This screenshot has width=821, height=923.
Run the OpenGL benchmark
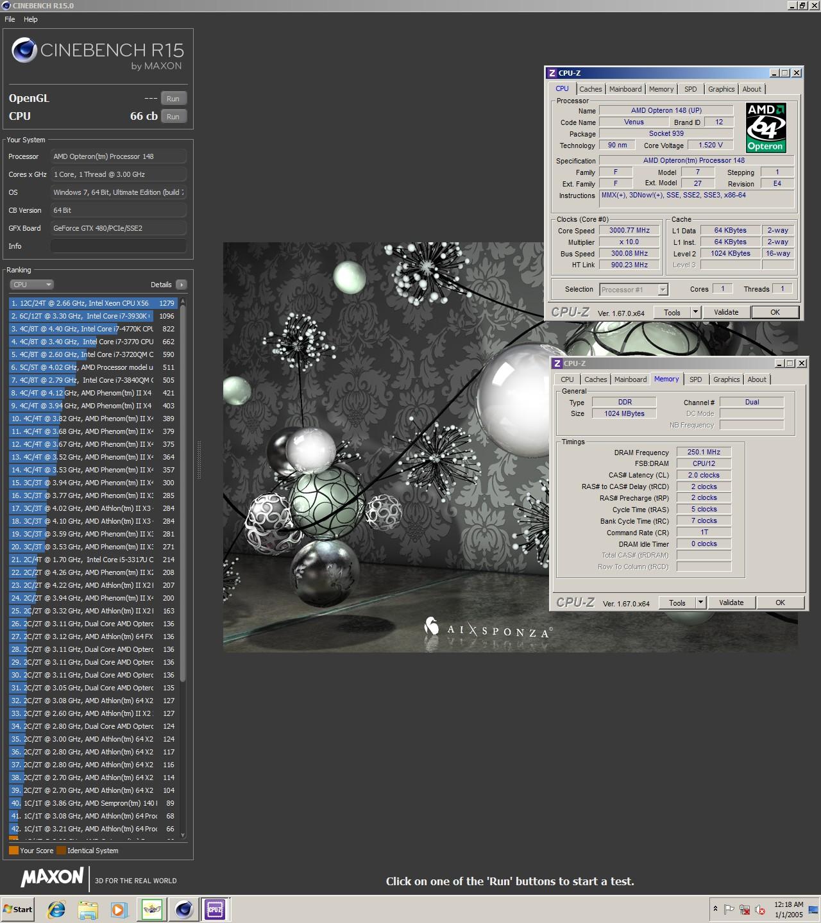173,99
